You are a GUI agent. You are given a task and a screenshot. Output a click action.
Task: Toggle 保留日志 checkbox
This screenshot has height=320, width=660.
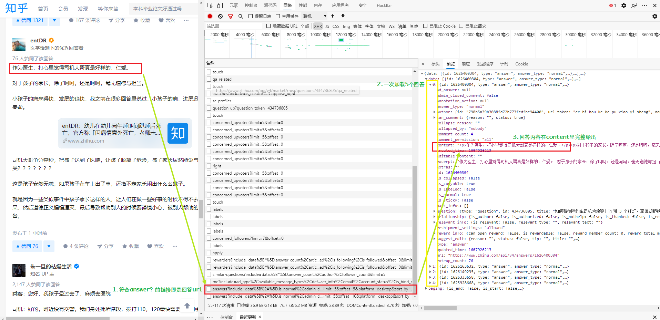(251, 16)
